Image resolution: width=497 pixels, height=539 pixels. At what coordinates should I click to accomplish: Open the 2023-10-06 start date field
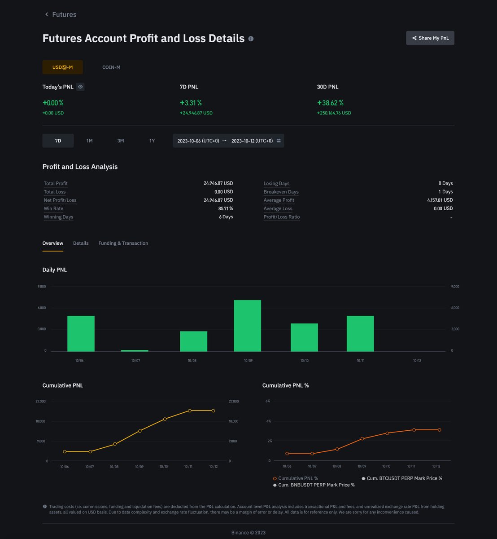pyautogui.click(x=198, y=141)
